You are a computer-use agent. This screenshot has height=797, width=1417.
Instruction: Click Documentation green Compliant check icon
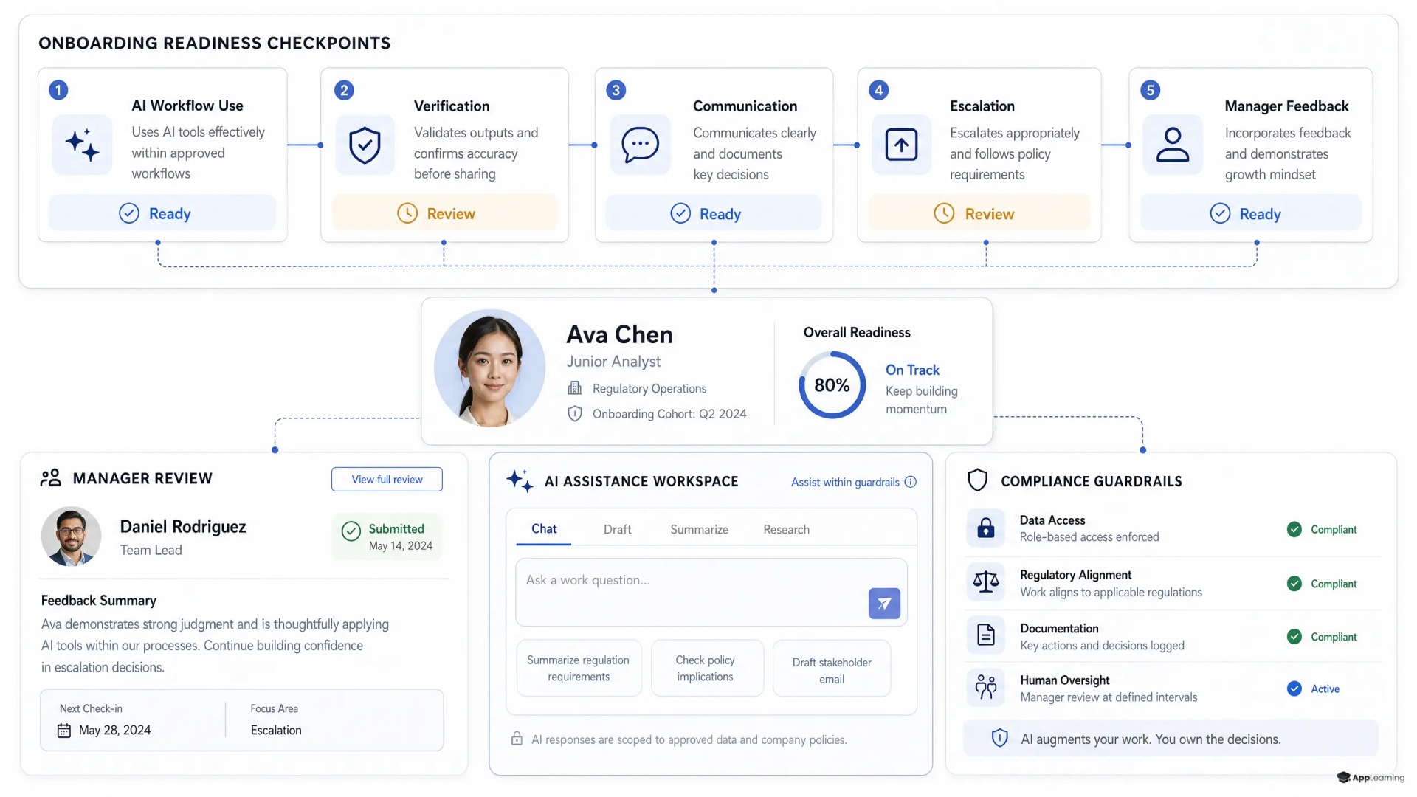[x=1294, y=636]
